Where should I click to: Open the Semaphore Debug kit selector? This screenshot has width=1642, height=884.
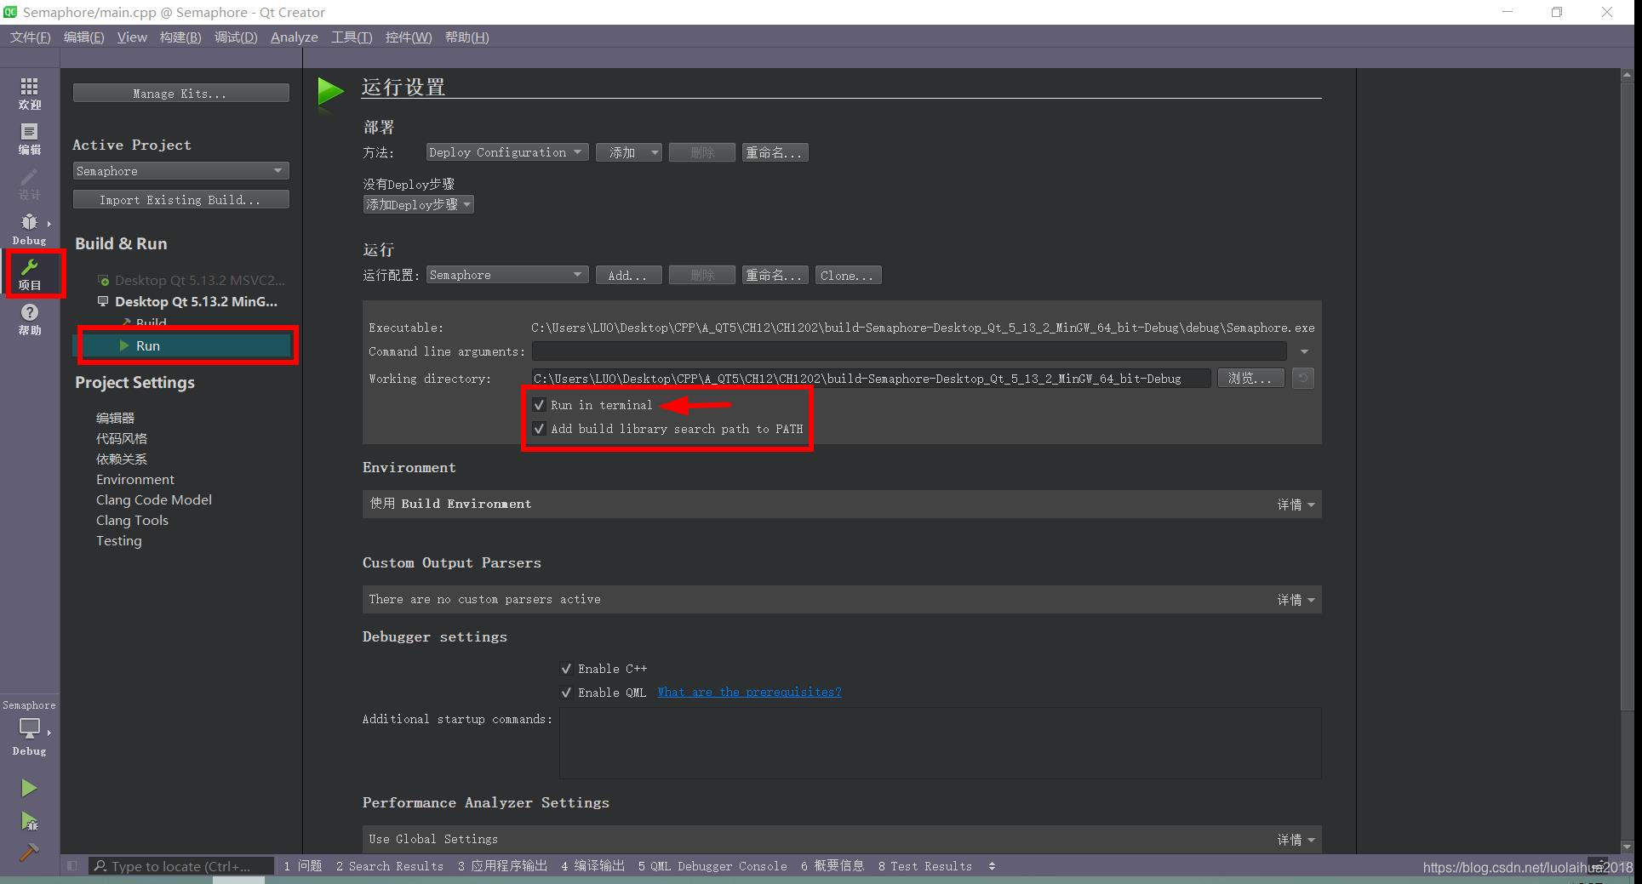point(30,729)
